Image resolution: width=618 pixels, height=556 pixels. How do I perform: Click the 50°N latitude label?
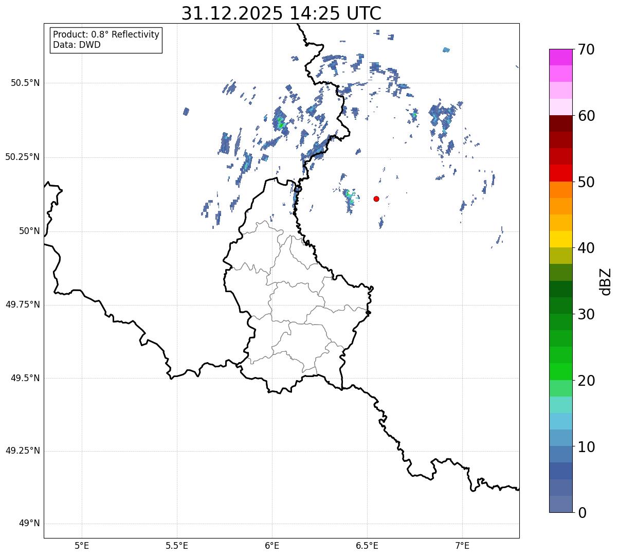[x=29, y=231]
